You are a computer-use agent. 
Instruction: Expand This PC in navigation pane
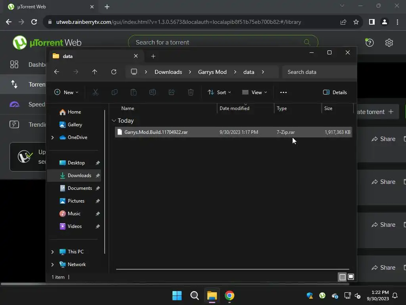click(53, 252)
